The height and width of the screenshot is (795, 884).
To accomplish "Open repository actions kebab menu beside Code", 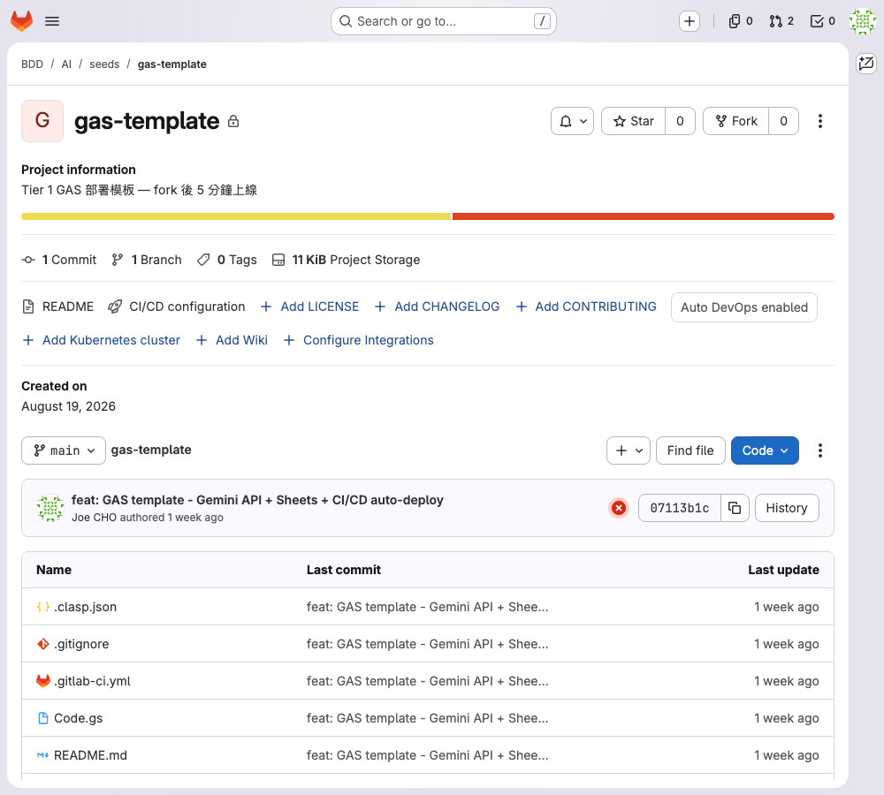I will coord(820,450).
